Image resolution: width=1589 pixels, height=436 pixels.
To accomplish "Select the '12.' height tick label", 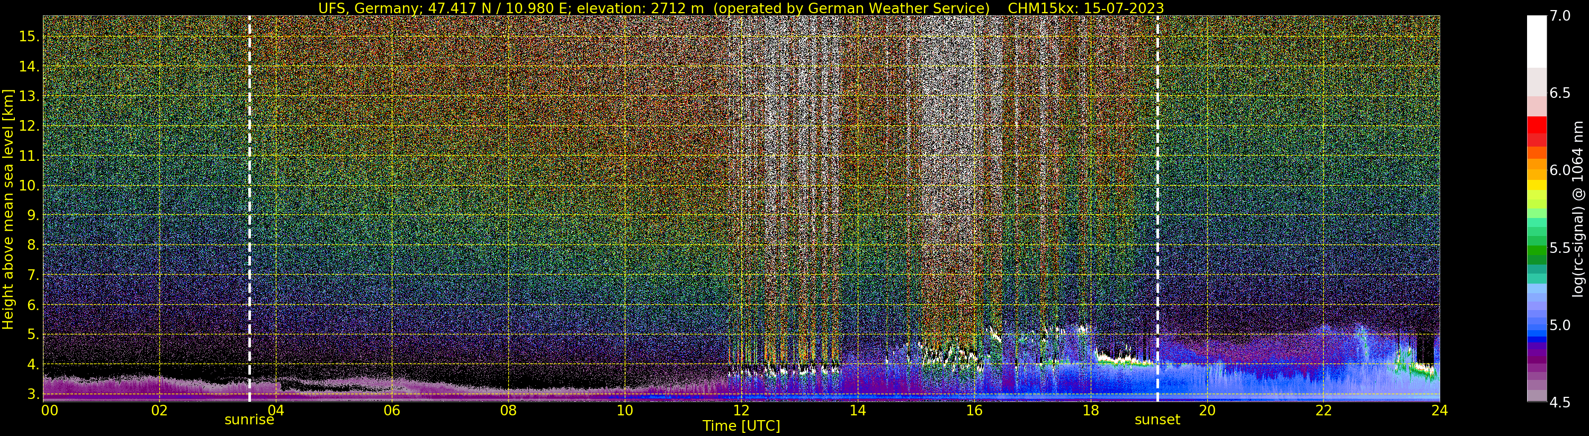I will coord(29,126).
